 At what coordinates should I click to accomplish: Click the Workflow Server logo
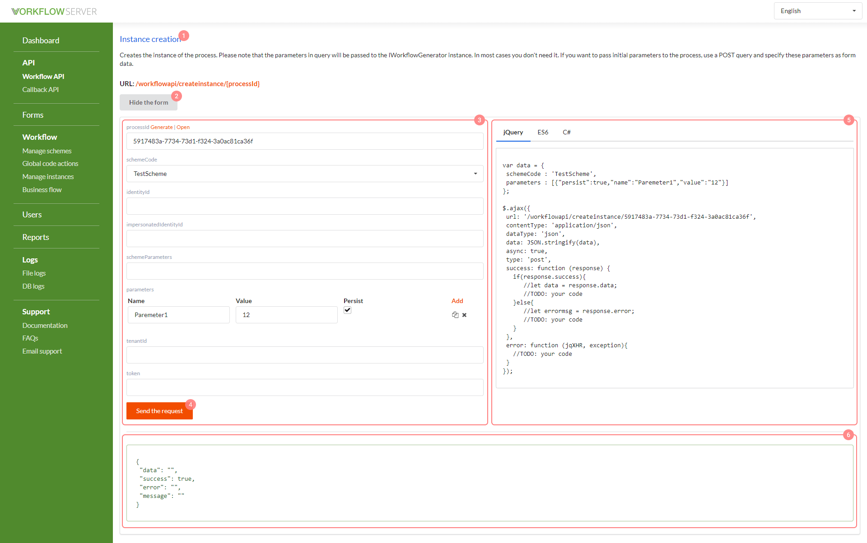coord(54,11)
